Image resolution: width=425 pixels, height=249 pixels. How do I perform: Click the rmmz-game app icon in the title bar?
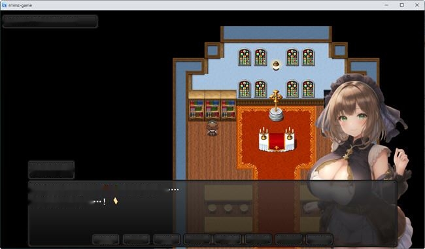(x=4, y=5)
